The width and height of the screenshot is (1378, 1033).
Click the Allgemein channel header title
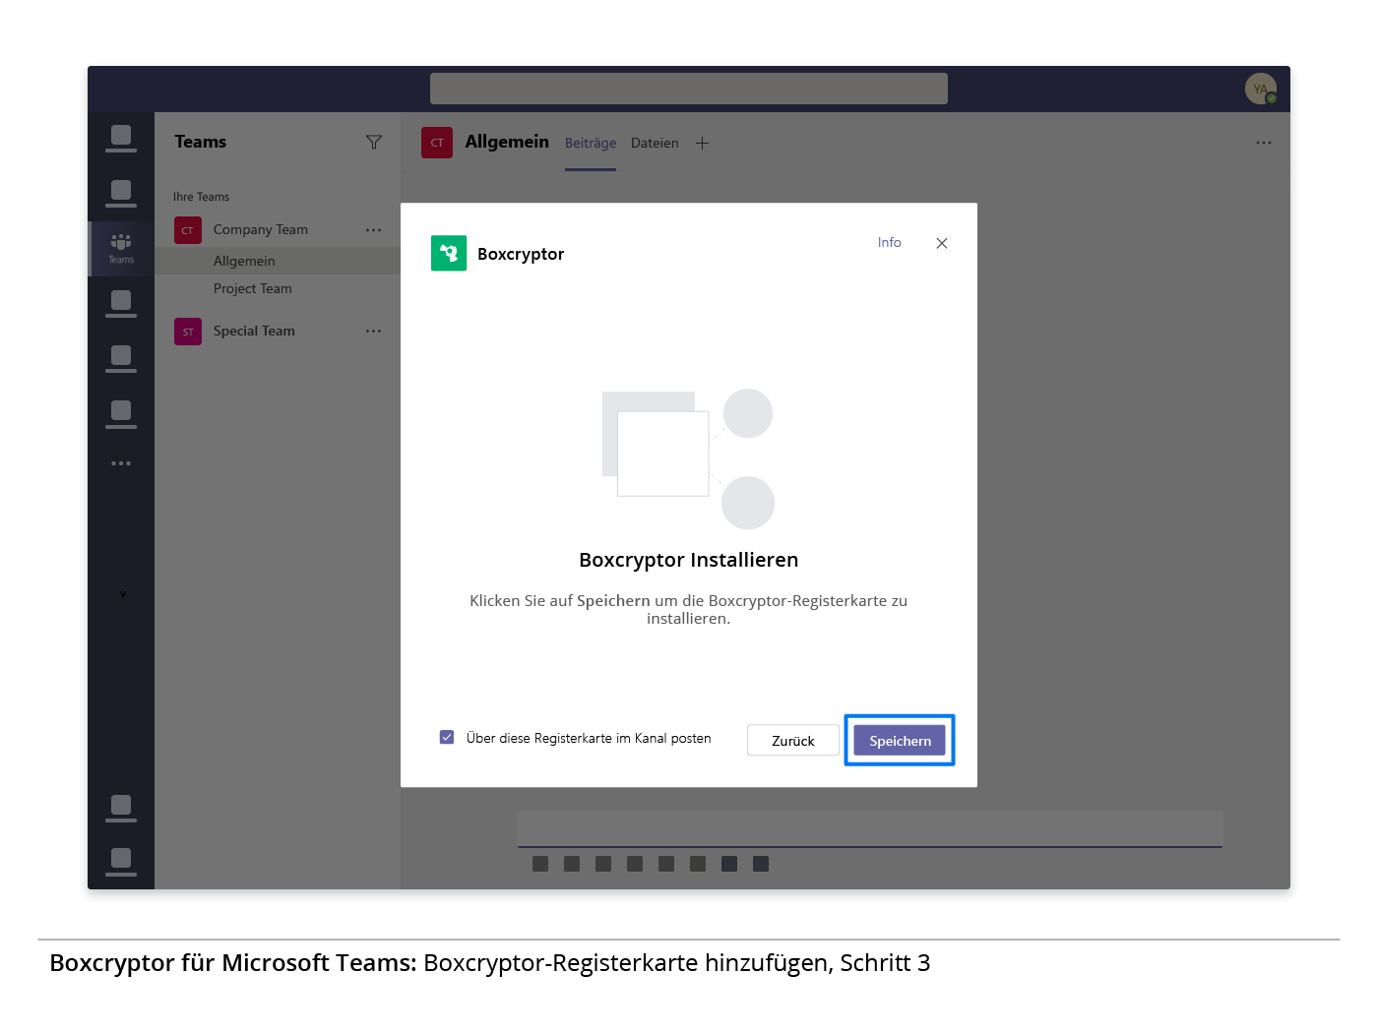point(507,142)
